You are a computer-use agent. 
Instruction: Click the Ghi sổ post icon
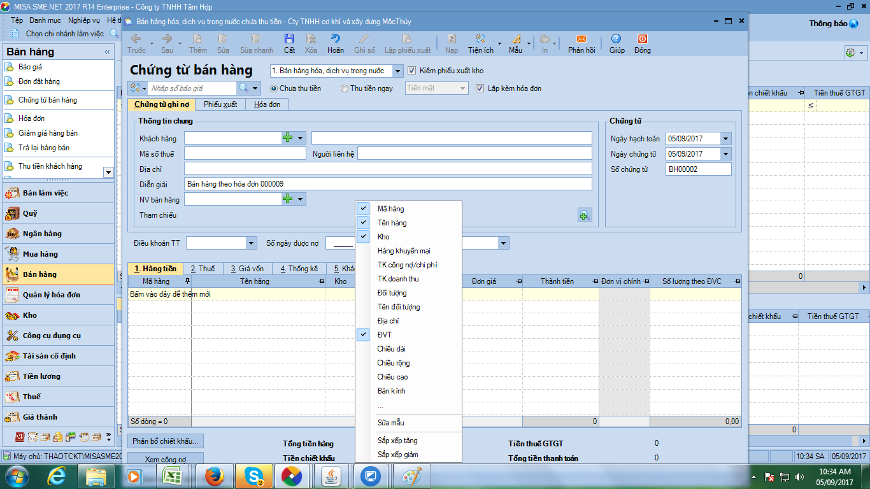[364, 39]
